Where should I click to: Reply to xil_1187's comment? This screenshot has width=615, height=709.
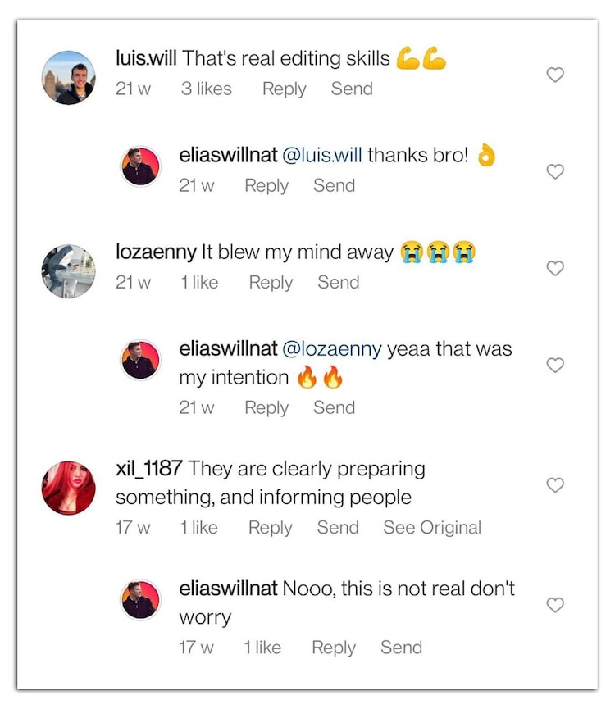(271, 527)
